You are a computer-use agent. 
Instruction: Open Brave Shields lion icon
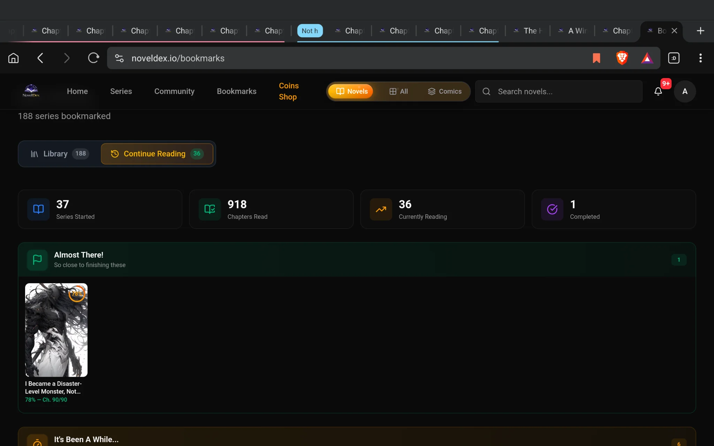point(622,58)
